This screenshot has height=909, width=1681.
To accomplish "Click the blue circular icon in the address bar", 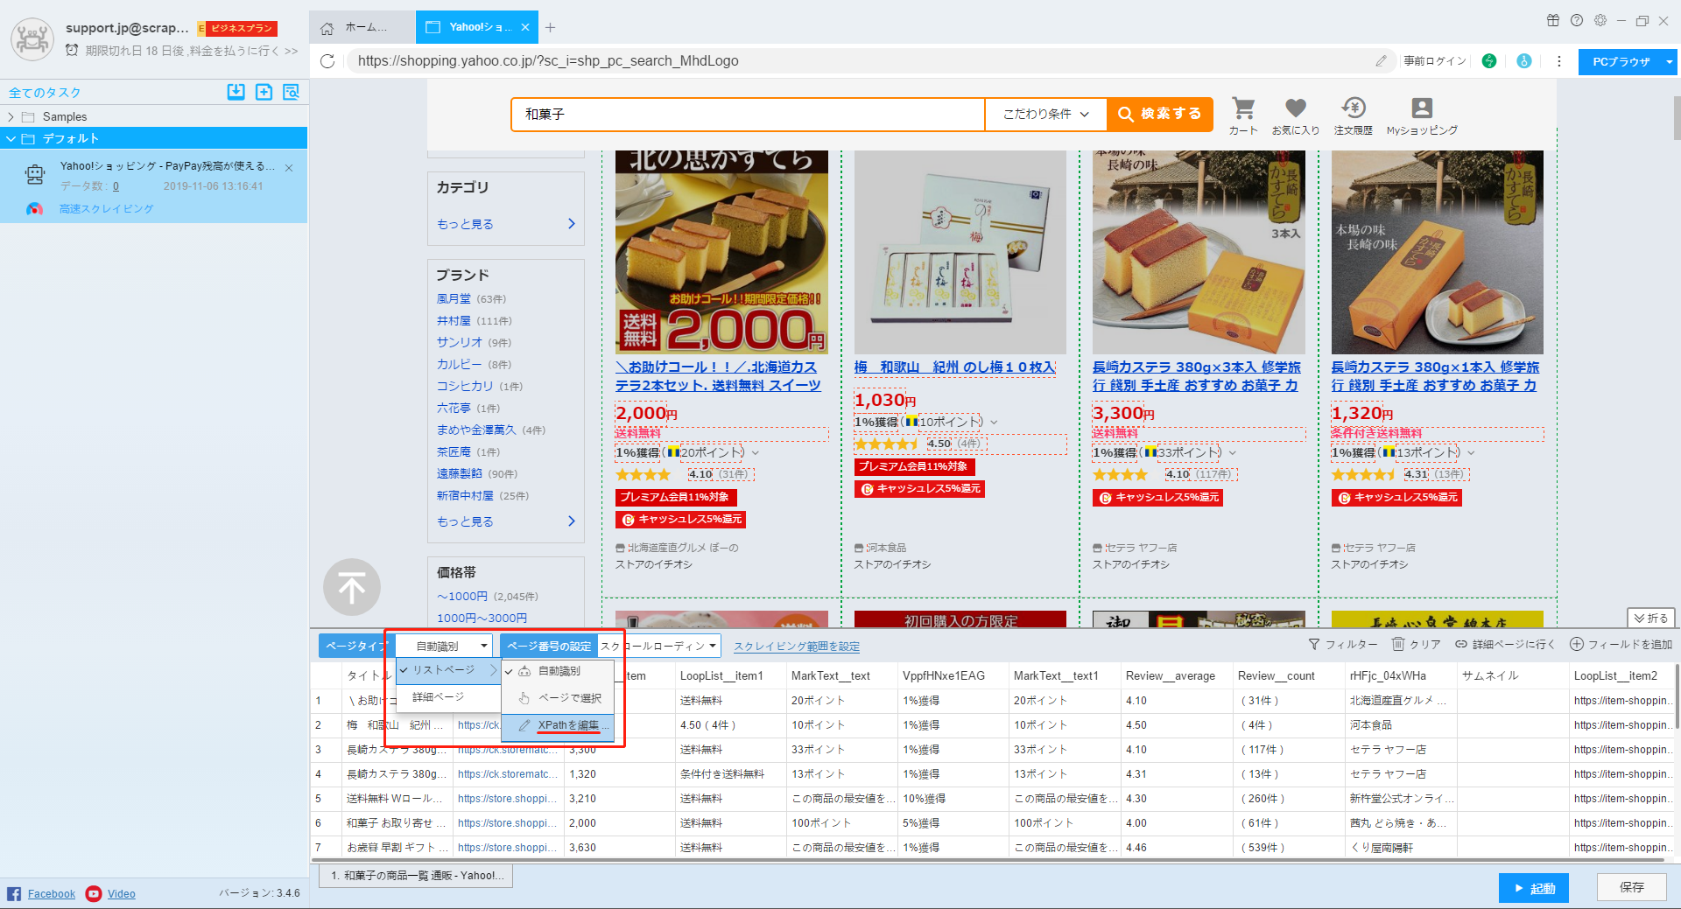I will [1524, 61].
